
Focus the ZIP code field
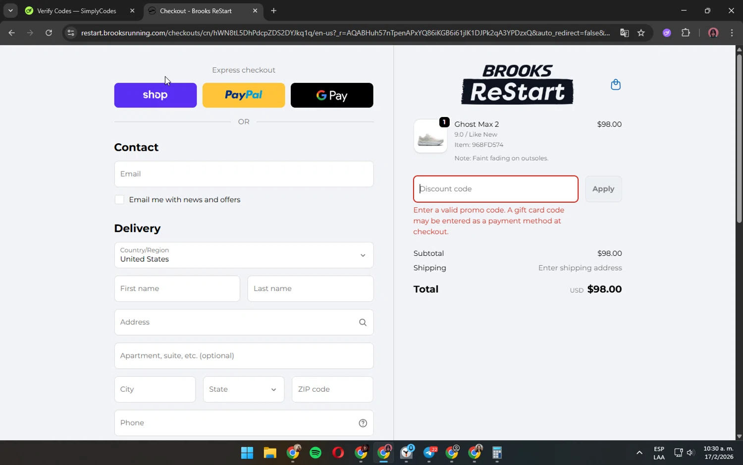332,390
